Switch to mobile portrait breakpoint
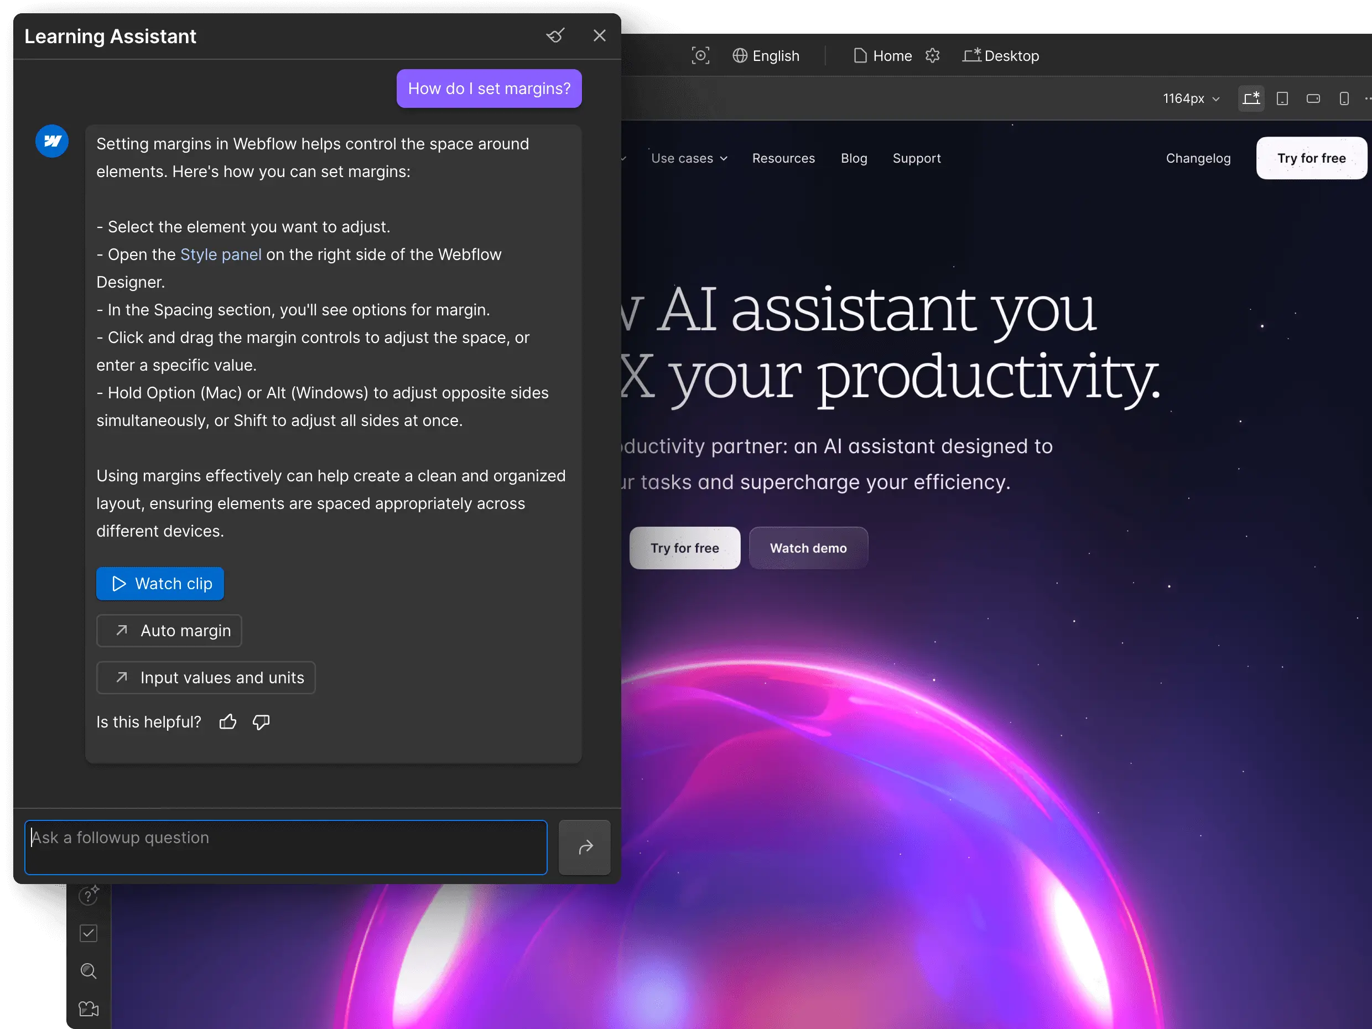1372x1029 pixels. (1343, 98)
